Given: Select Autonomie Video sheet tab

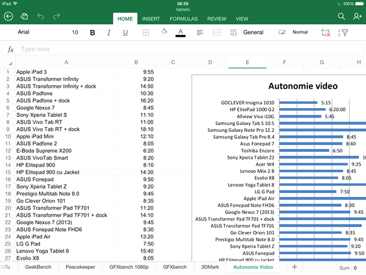Looking at the screenshot, I should [253, 267].
